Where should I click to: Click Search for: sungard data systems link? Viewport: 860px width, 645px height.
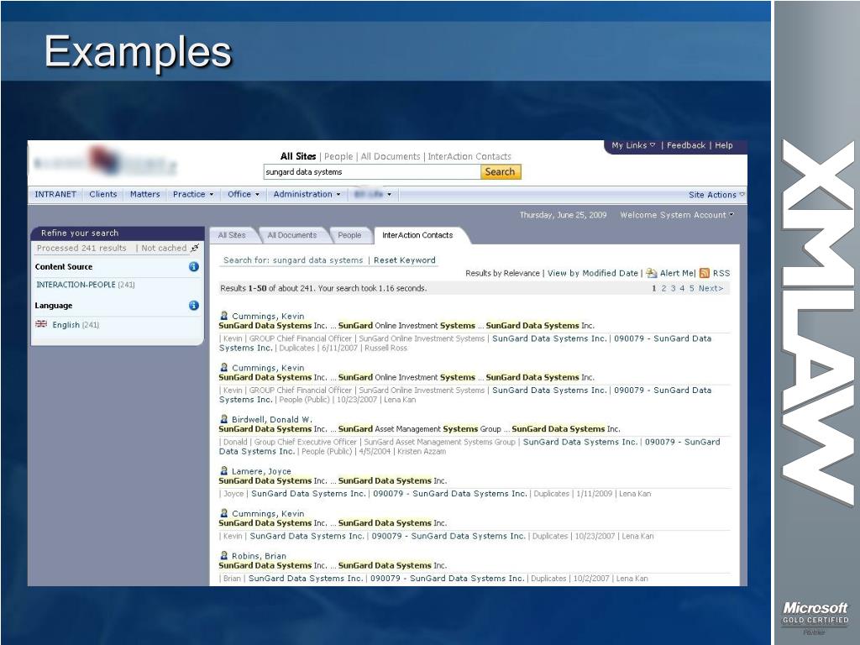[x=293, y=260]
